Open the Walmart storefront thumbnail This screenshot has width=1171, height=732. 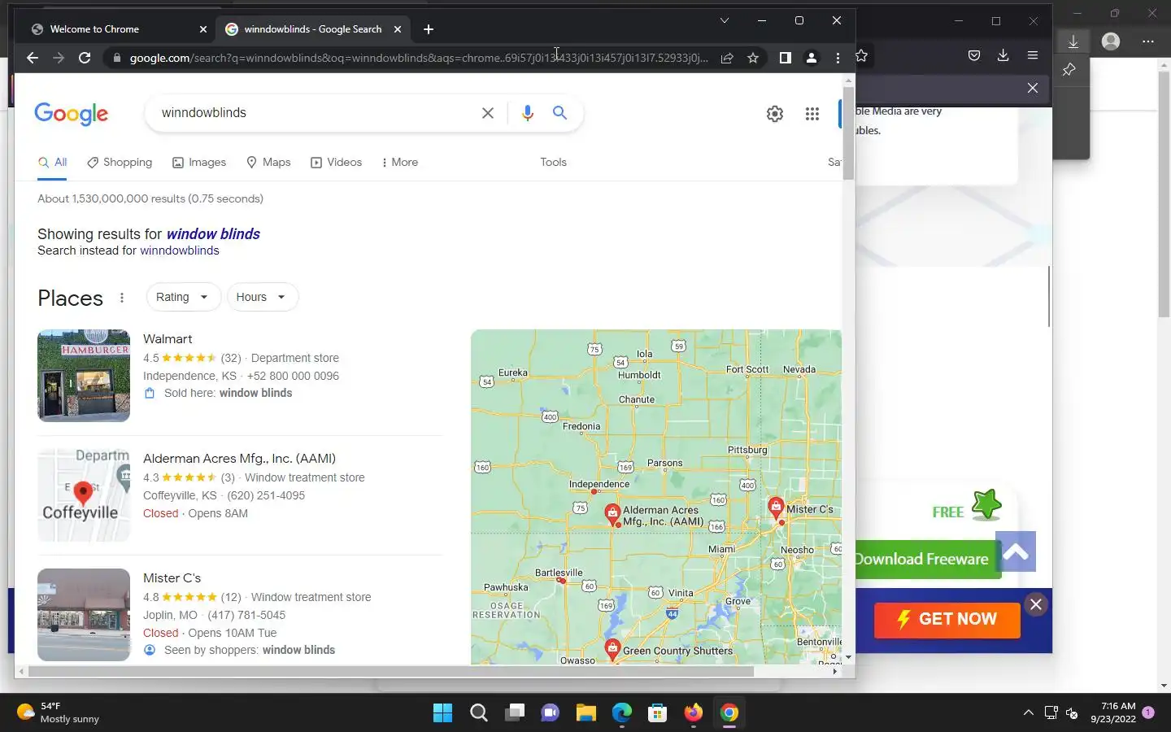coord(84,376)
